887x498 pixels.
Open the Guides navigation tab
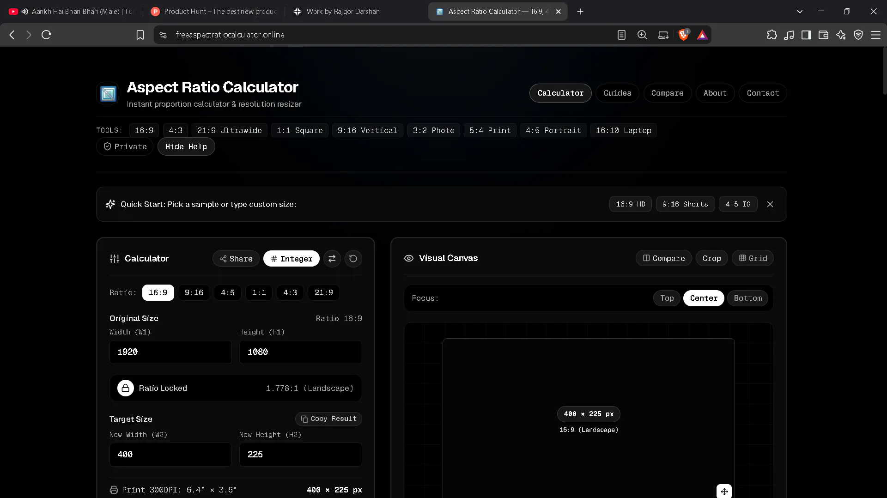pos(617,93)
